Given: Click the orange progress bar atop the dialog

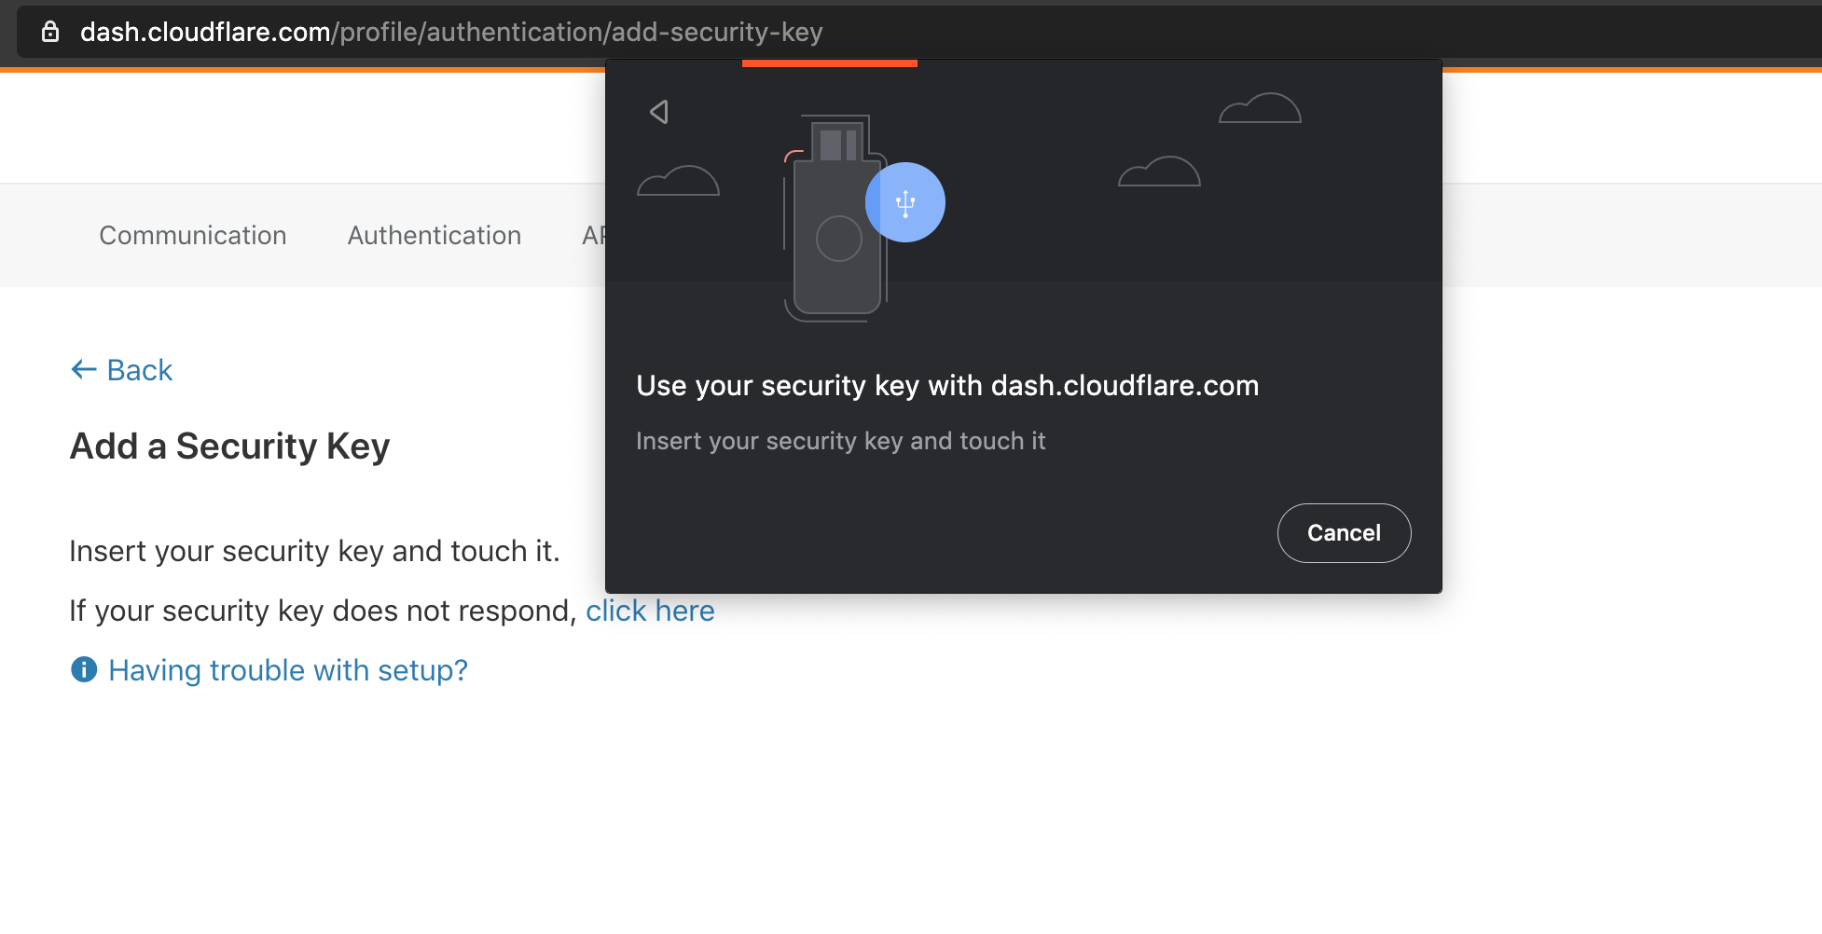Looking at the screenshot, I should (830, 63).
